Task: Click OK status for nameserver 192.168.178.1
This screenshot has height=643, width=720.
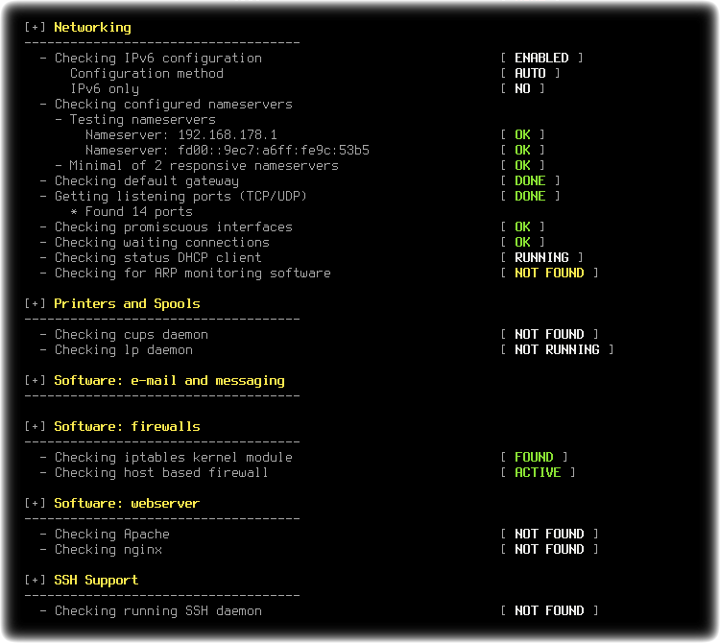Action: click(522, 134)
